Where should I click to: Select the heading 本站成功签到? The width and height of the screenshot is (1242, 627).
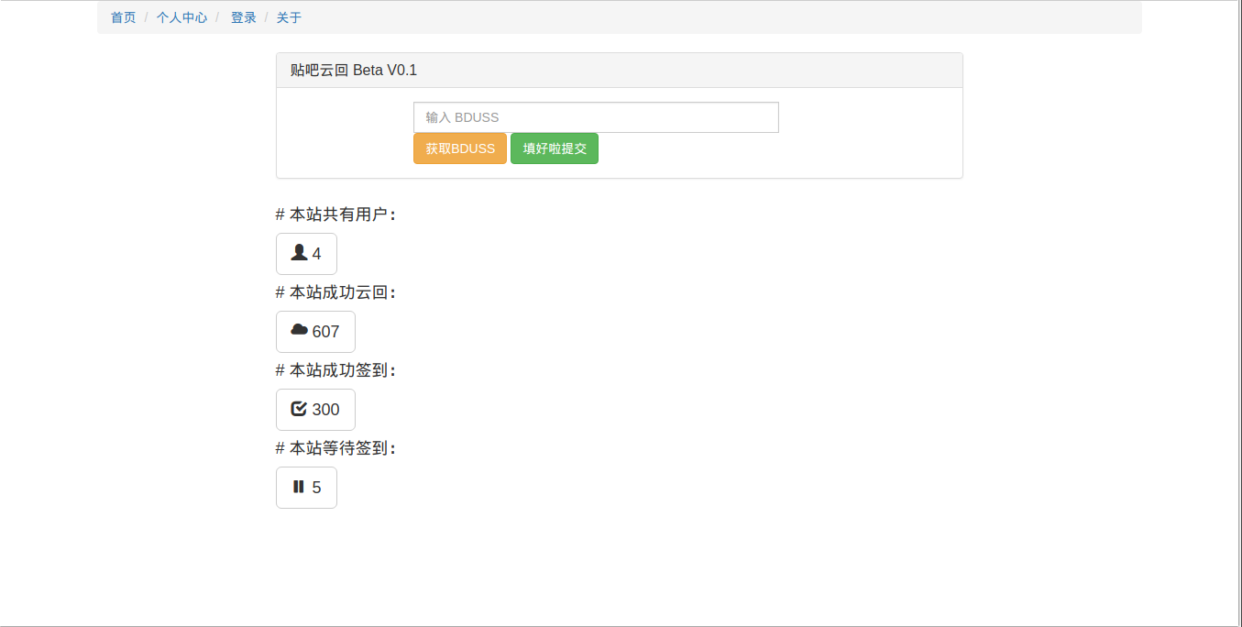335,370
